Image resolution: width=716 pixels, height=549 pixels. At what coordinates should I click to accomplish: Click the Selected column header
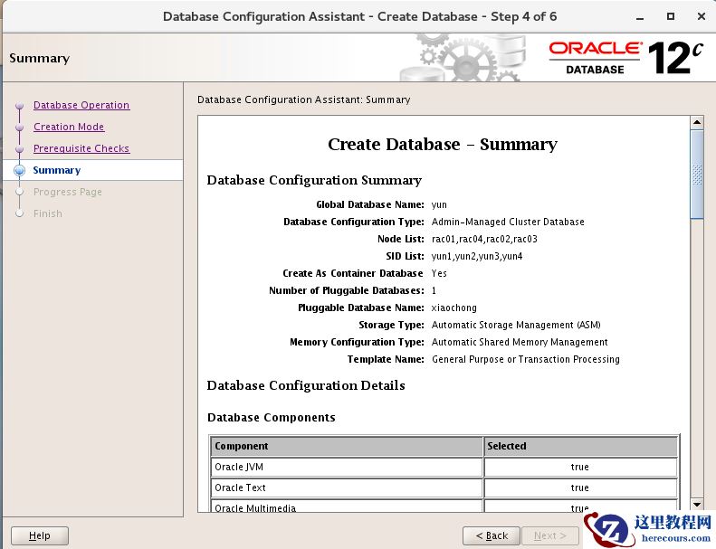click(x=580, y=446)
